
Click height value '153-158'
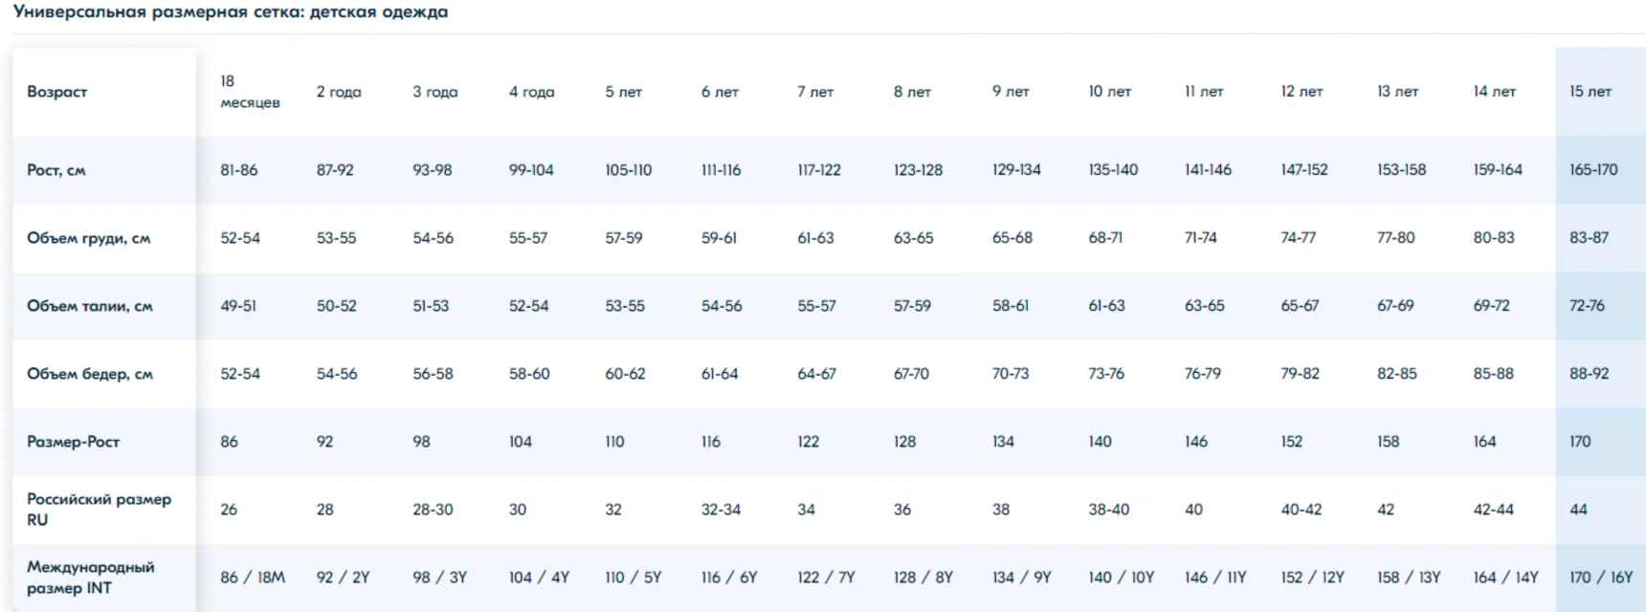(1402, 170)
